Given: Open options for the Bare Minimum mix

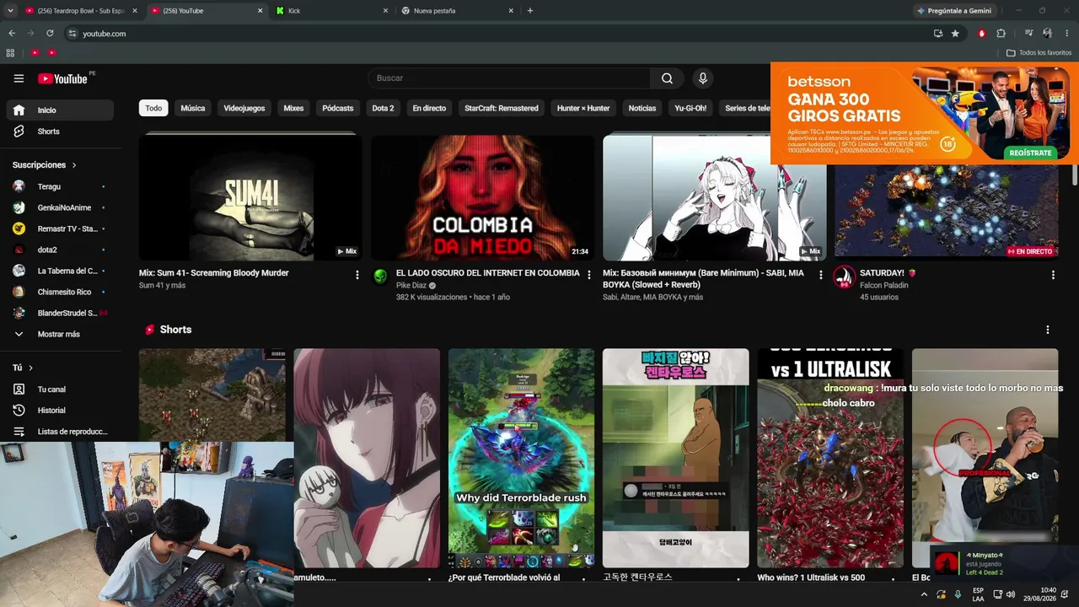Looking at the screenshot, I should pyautogui.click(x=821, y=275).
